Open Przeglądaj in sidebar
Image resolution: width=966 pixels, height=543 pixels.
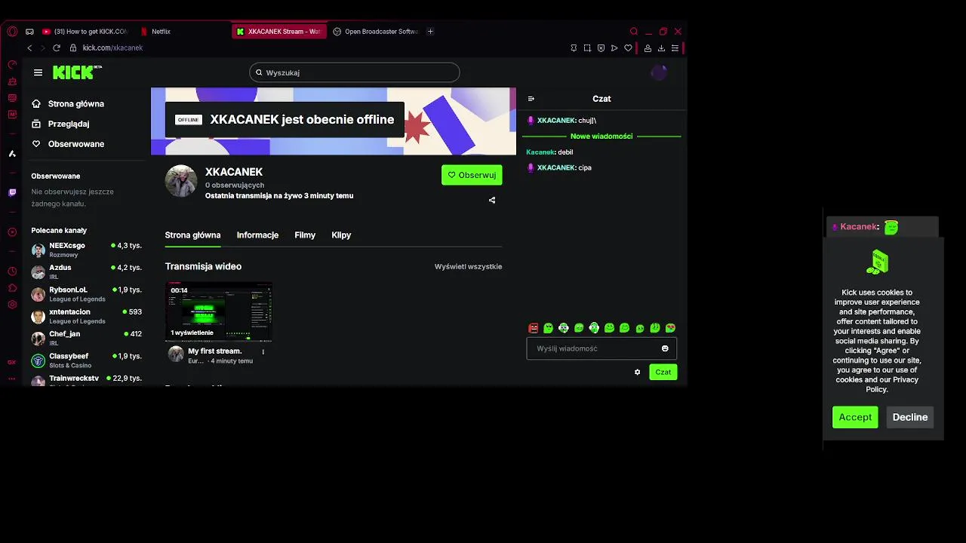(60, 124)
